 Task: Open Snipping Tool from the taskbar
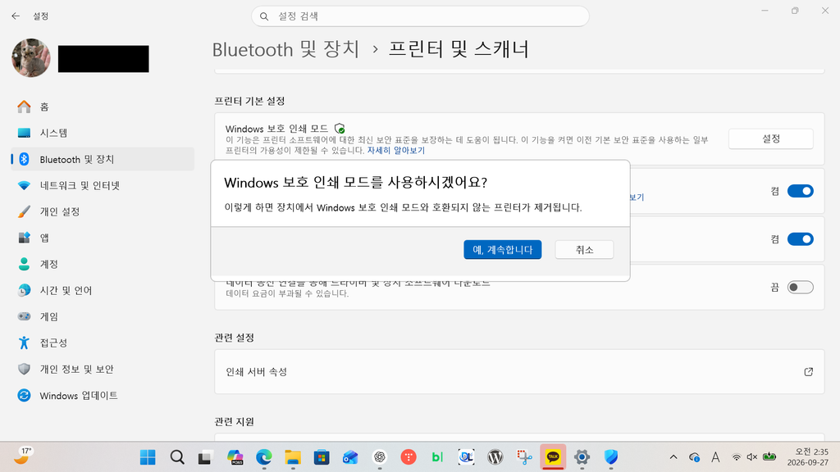click(524, 457)
